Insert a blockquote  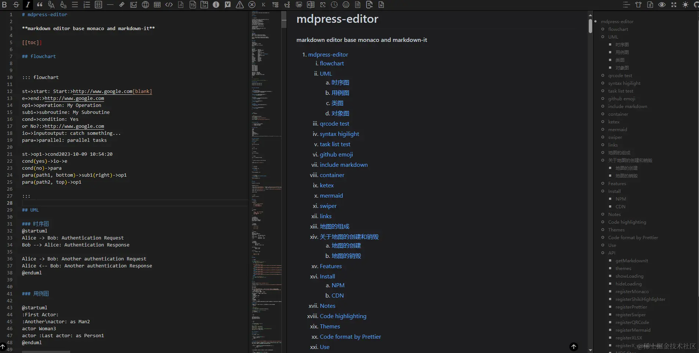(40, 5)
